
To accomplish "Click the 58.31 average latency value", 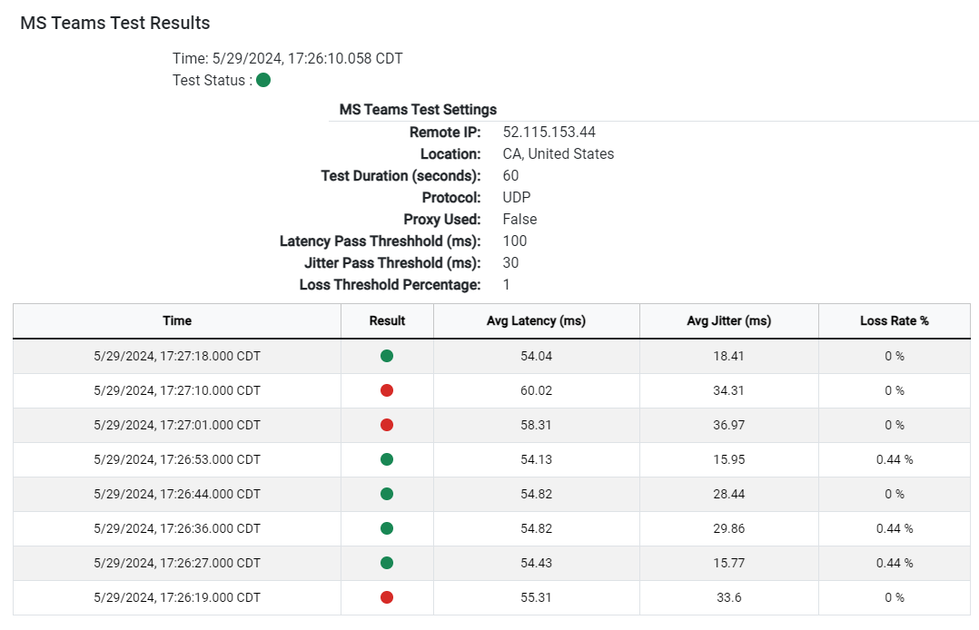I will pos(537,425).
